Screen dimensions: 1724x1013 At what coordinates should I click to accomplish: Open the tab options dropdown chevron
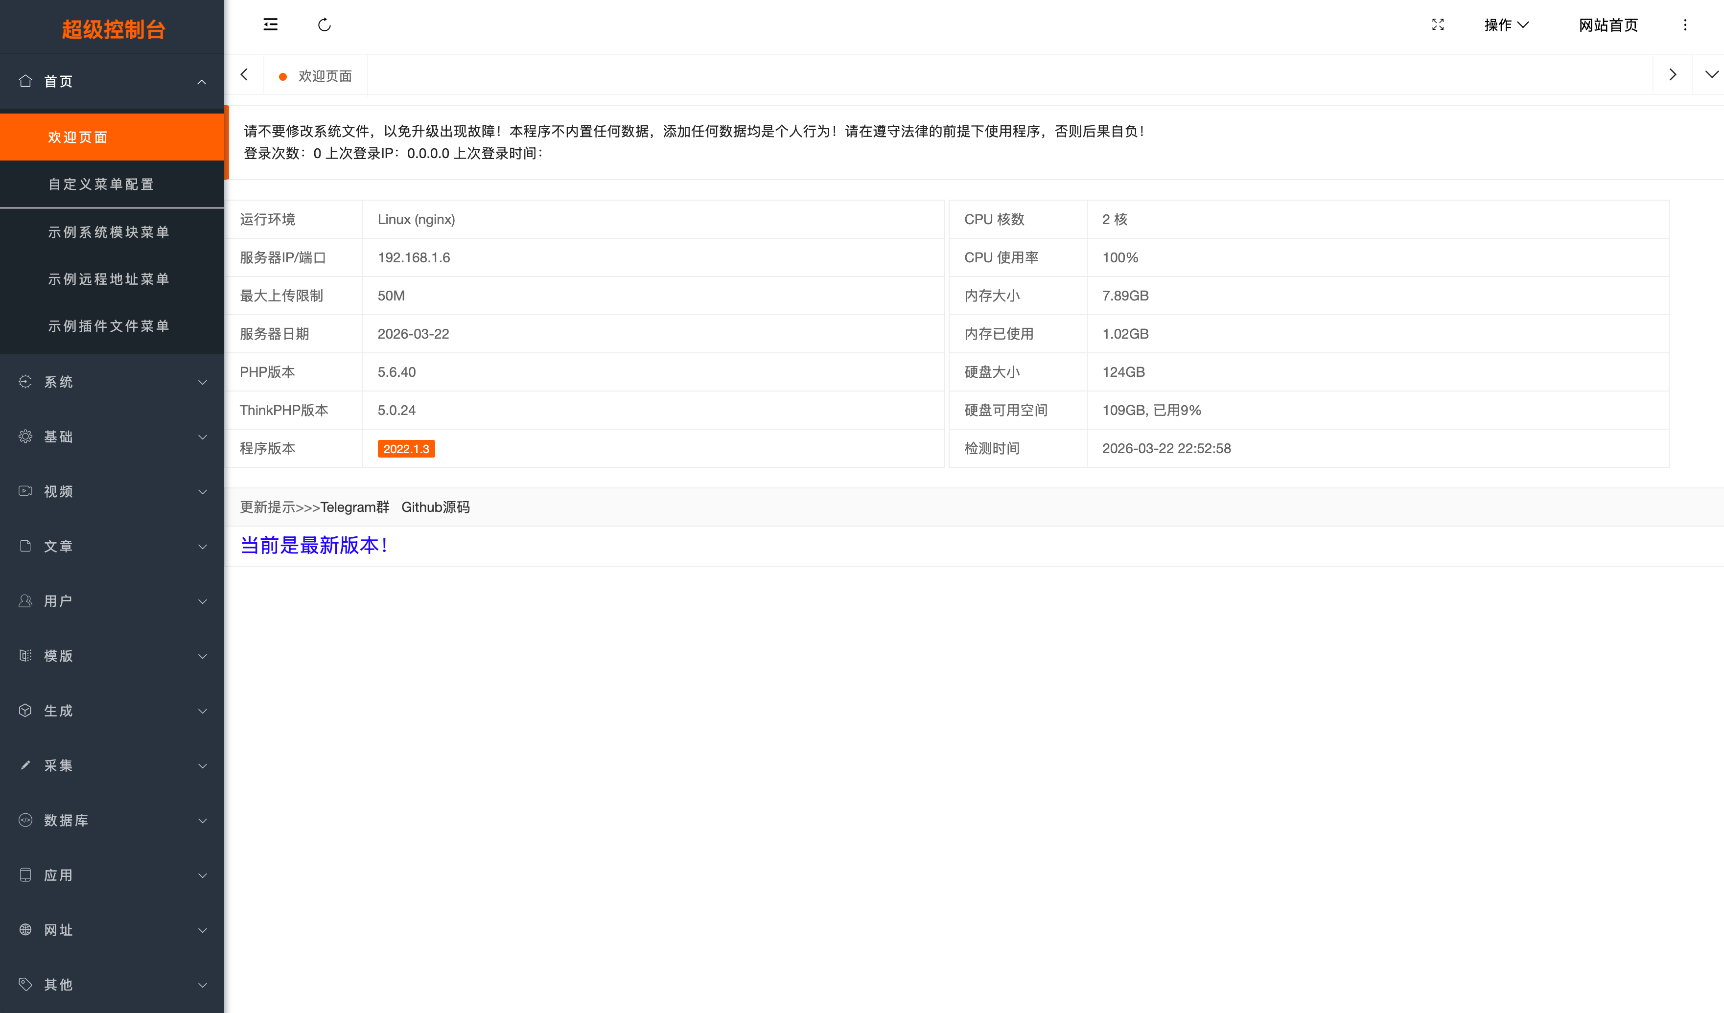point(1711,74)
